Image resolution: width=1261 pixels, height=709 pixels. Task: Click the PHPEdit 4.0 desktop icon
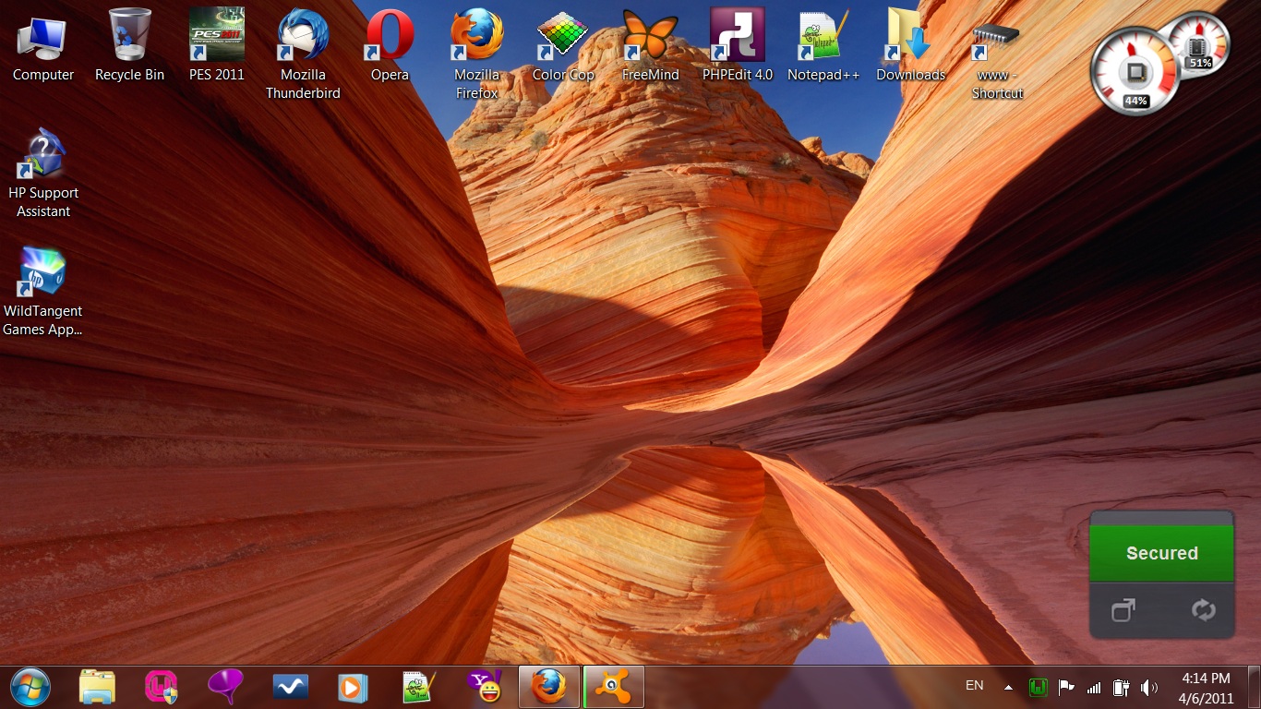737,37
